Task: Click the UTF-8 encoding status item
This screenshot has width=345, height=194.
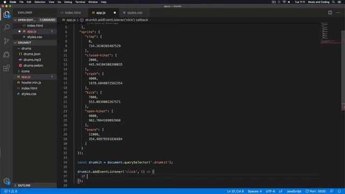Action: tap(270, 191)
